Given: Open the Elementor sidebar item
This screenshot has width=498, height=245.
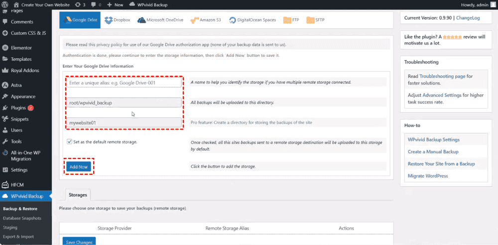Looking at the screenshot, I should [21, 48].
